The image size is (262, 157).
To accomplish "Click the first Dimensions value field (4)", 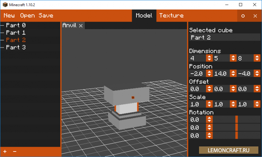I will point(198,58).
